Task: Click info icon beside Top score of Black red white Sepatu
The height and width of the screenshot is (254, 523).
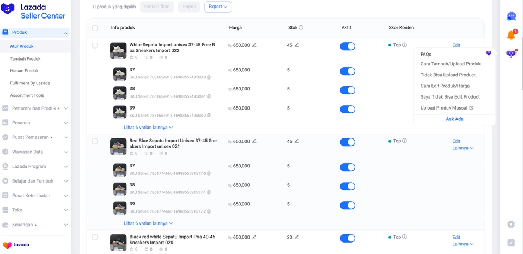Action: pos(404,237)
